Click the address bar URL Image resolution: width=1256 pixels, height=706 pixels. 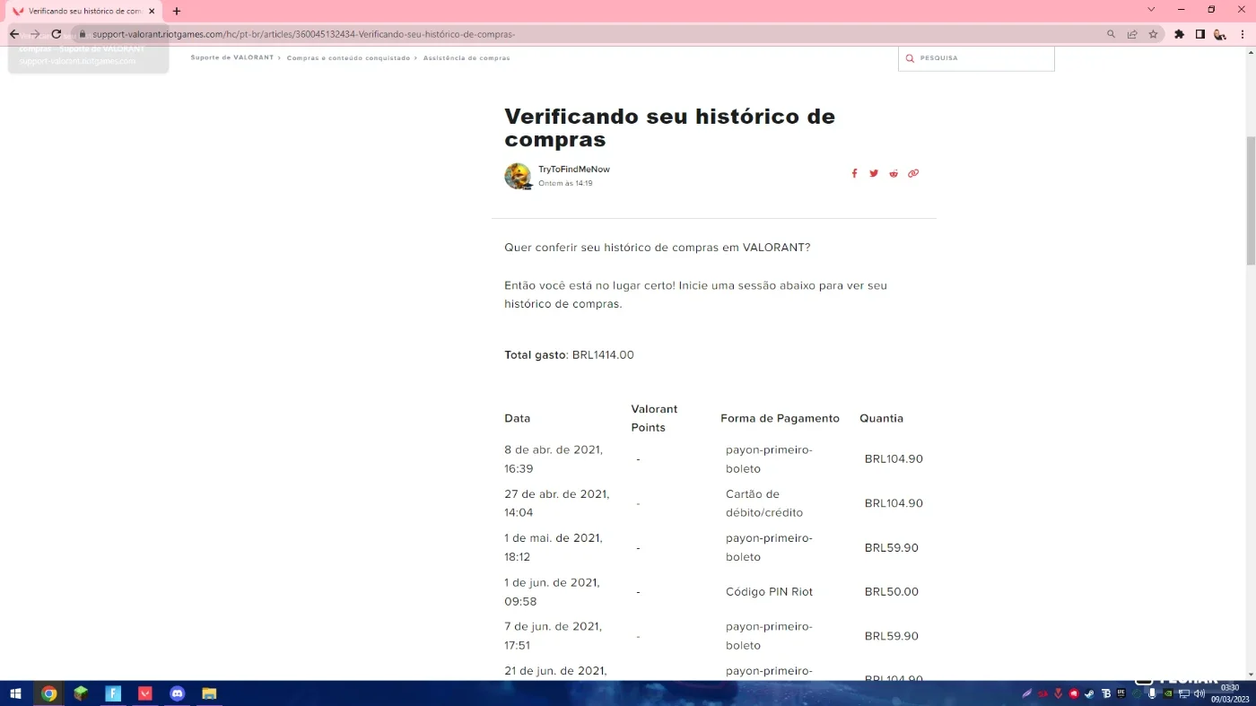pyautogui.click(x=303, y=34)
